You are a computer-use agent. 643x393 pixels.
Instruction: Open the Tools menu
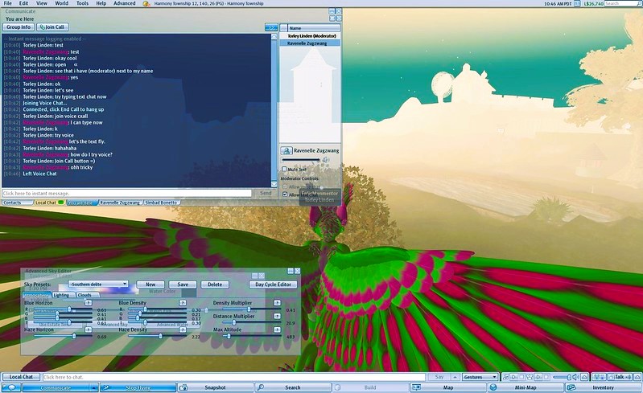[x=82, y=3]
